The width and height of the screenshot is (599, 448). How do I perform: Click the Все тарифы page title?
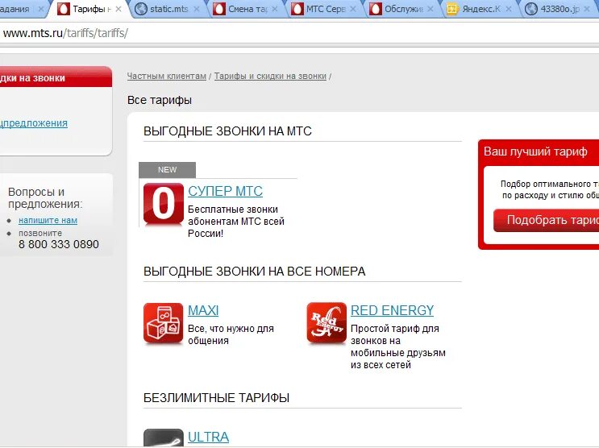point(160,100)
